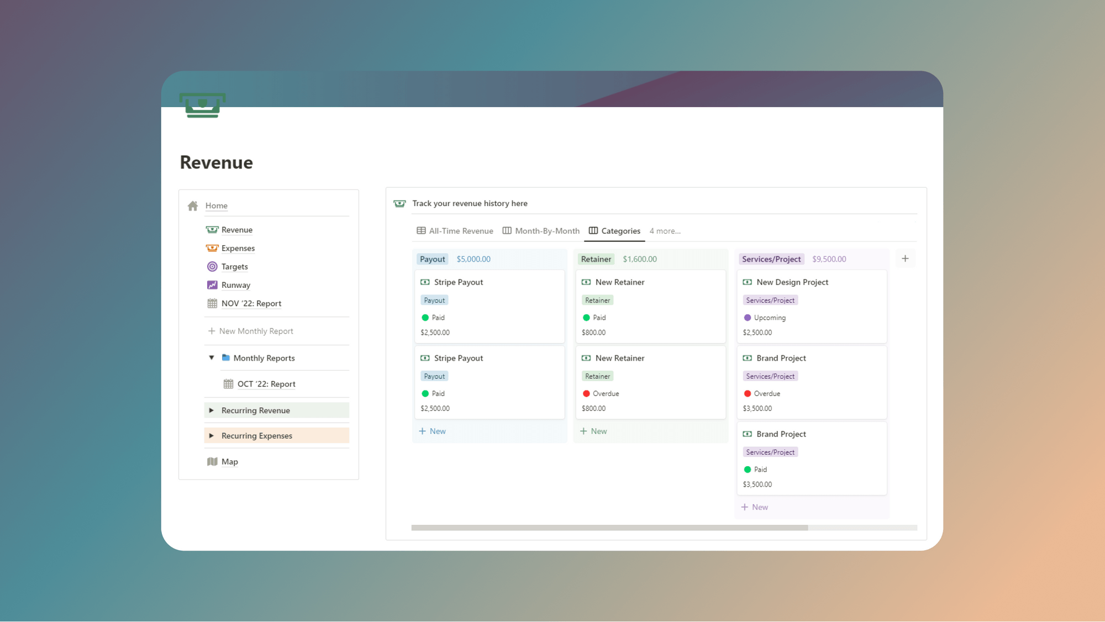The width and height of the screenshot is (1105, 622).
Task: Open the '4 more...' views menu
Action: point(665,230)
